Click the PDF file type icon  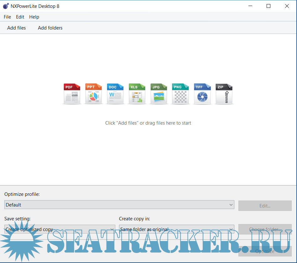(72, 94)
